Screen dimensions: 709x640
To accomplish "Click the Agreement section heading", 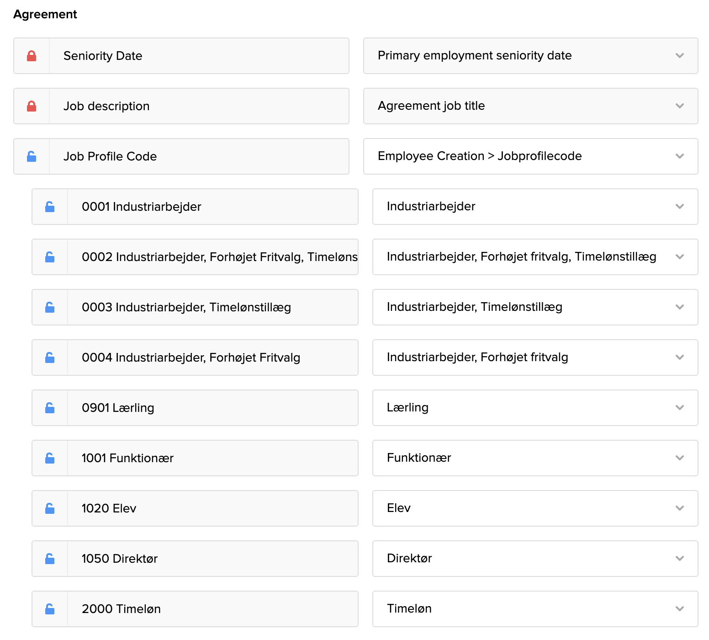I will 45,14.
